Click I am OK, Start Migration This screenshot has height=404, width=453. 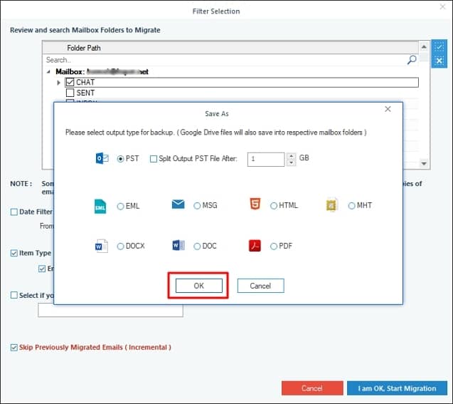pyautogui.click(x=397, y=388)
